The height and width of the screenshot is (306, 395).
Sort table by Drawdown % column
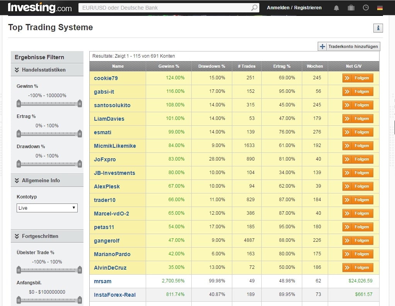[x=211, y=66]
